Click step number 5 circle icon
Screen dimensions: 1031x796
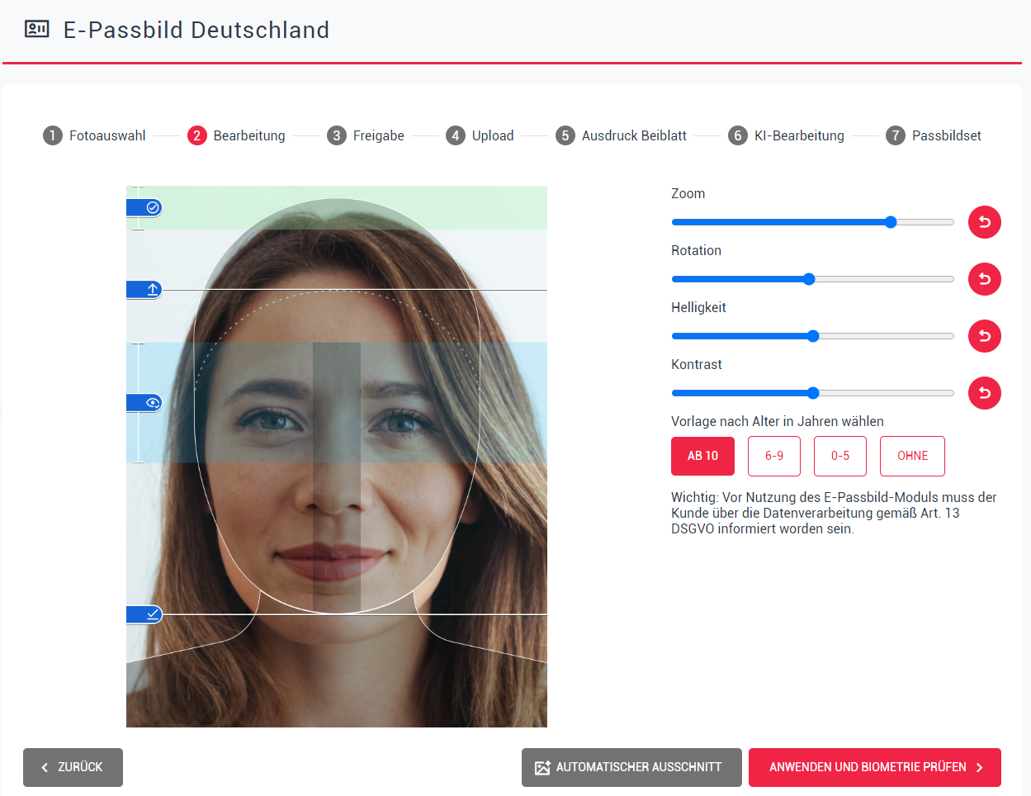coord(565,135)
